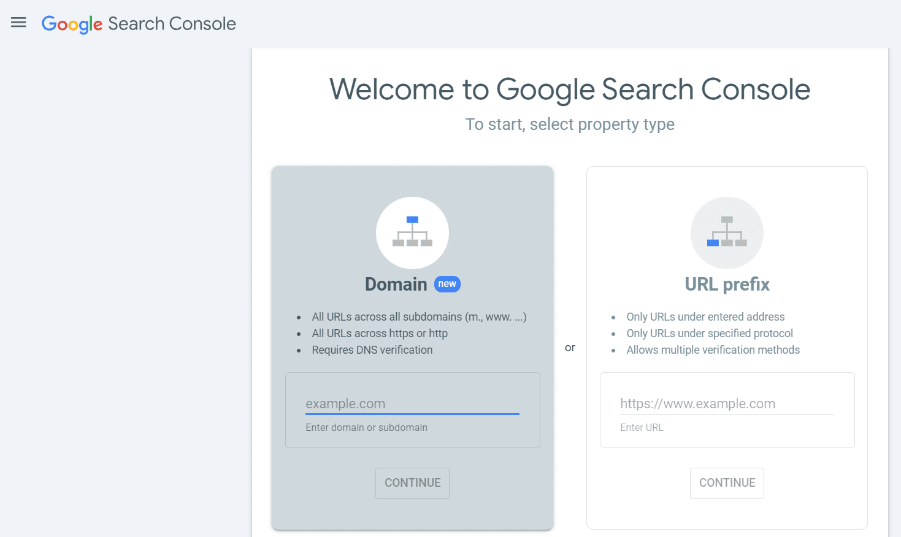
Task: Click 'Enter domain or subdomain' helper text
Action: click(x=367, y=428)
